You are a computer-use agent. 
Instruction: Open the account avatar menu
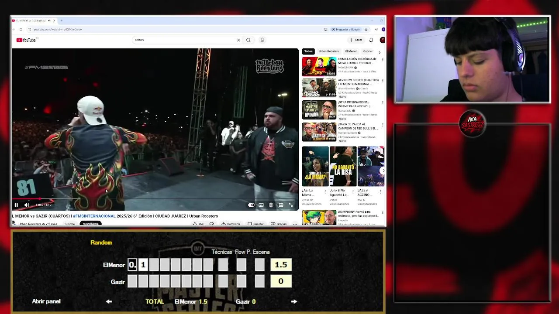382,40
